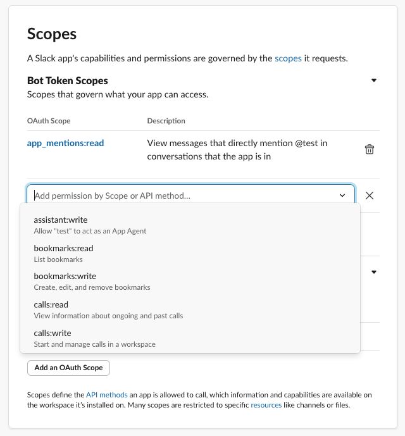Screen dimensions: 405x436
Task: Collapse the Bot Token Scopes section
Action: (x=374, y=81)
